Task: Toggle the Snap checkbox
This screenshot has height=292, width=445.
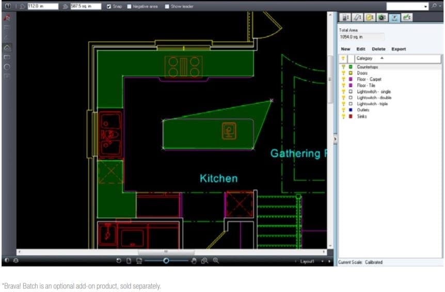Action: (x=109, y=6)
